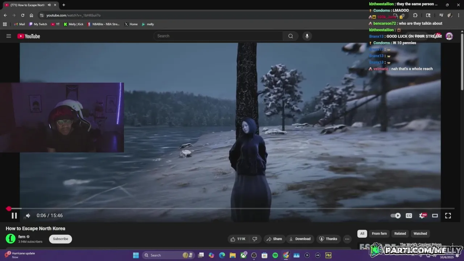
Task: Reload the page
Action: coord(22,15)
